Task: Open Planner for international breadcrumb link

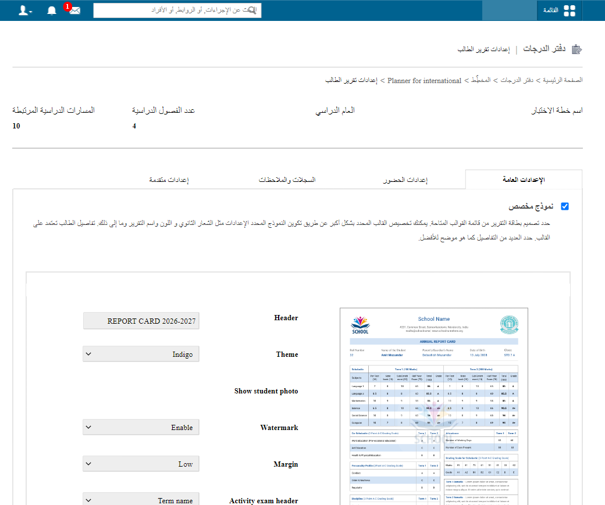Action: 424,81
